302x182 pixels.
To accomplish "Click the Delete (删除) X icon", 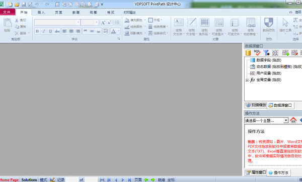I will pos(17,33).
